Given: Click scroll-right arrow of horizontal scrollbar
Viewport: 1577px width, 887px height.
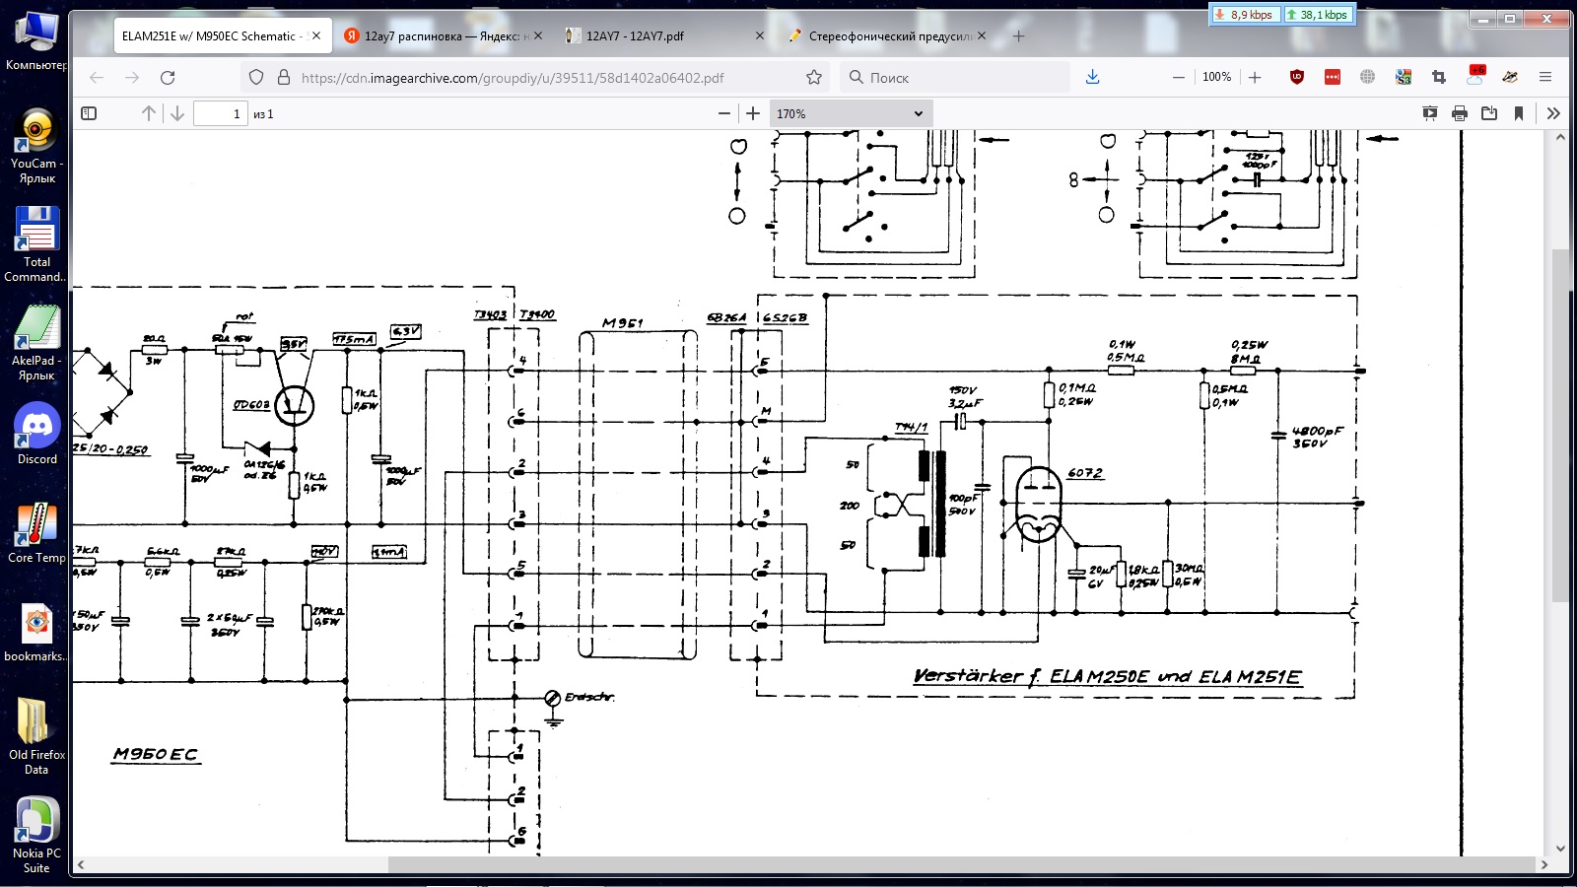Looking at the screenshot, I should click(1543, 864).
